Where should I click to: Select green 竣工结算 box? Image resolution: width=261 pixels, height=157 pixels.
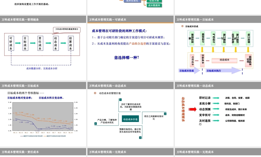(248, 38)
